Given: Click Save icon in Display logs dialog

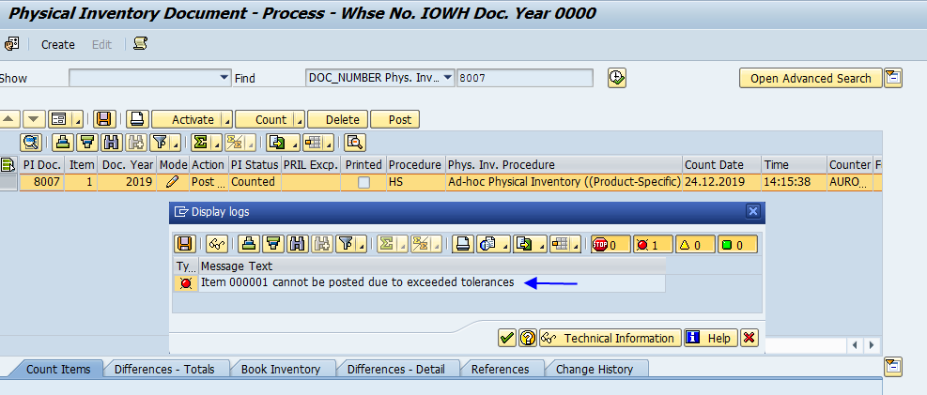Looking at the screenshot, I should coord(184,244).
